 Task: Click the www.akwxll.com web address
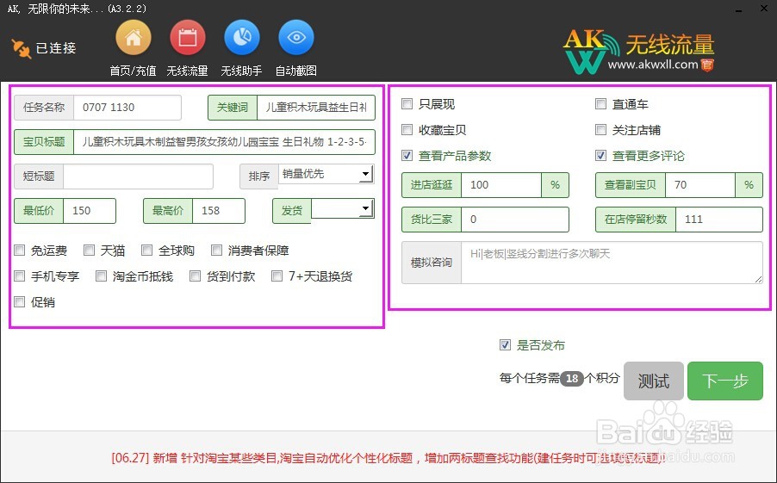click(x=653, y=65)
